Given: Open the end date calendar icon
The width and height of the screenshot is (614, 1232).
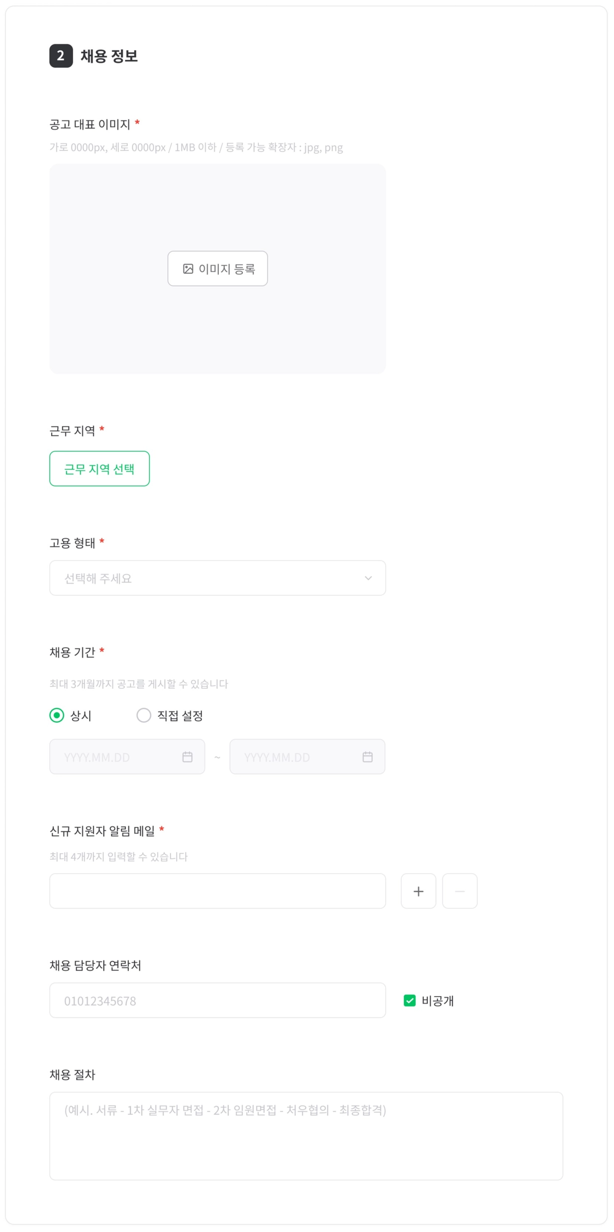Looking at the screenshot, I should [367, 757].
